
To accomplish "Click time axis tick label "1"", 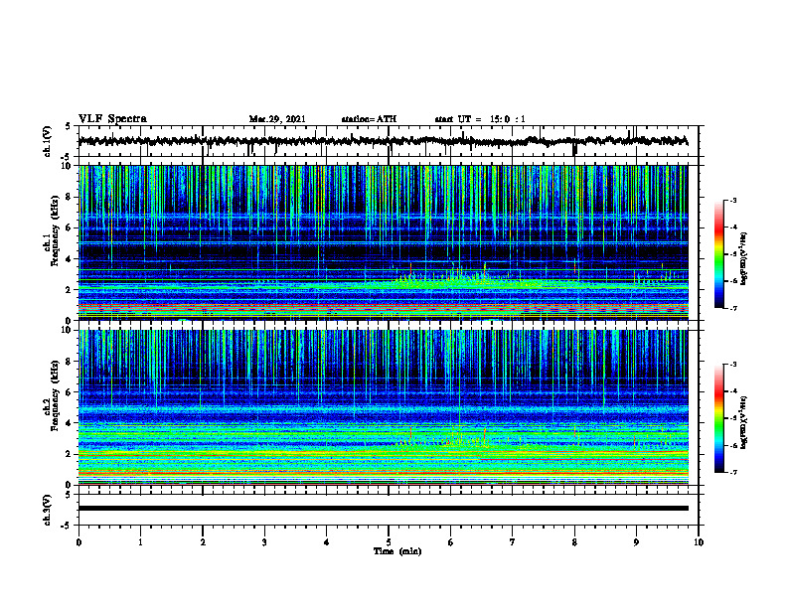I will point(140,542).
